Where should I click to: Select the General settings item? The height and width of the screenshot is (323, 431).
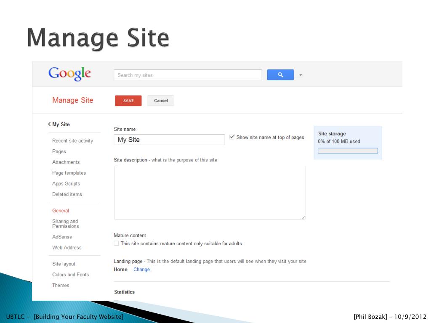(x=61, y=211)
